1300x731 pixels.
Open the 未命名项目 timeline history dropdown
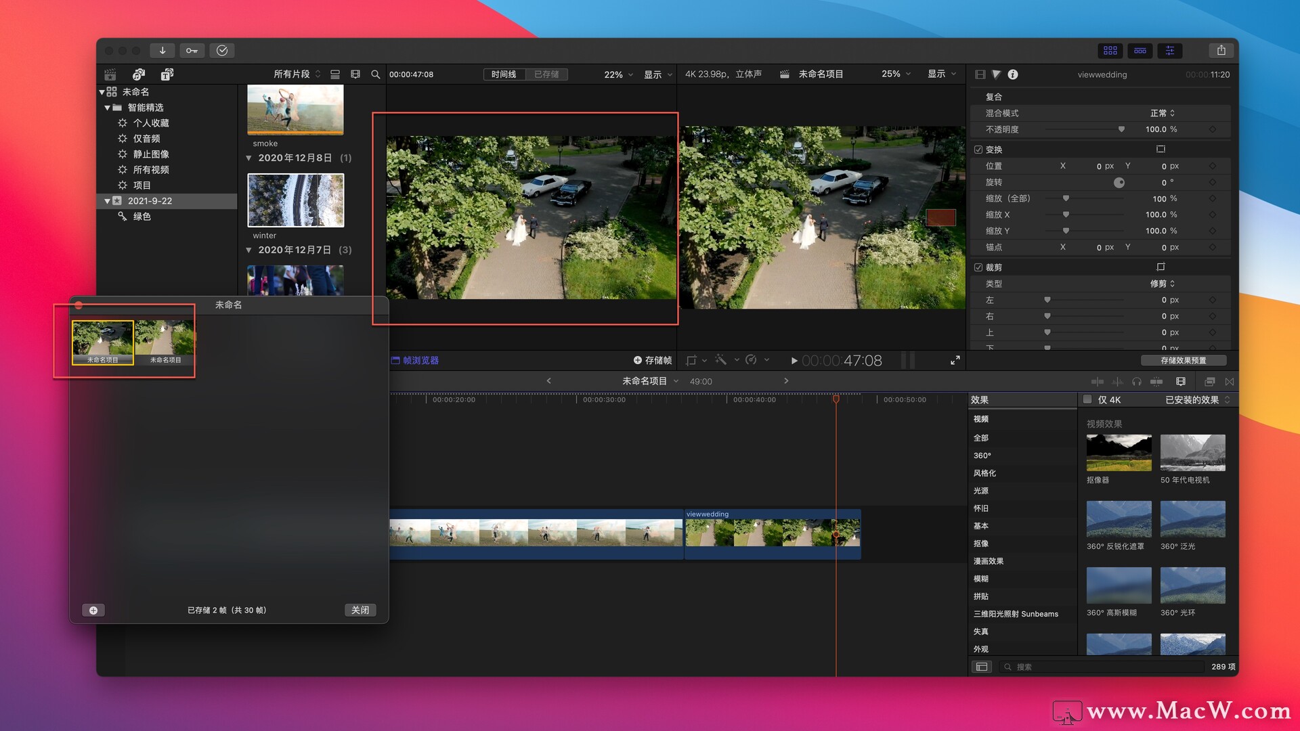pyautogui.click(x=650, y=381)
